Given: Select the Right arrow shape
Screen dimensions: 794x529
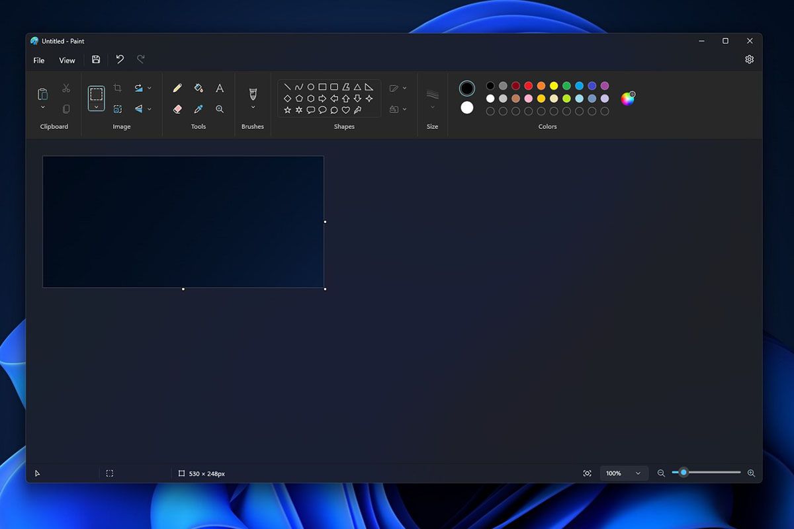Looking at the screenshot, I should coord(322,99).
